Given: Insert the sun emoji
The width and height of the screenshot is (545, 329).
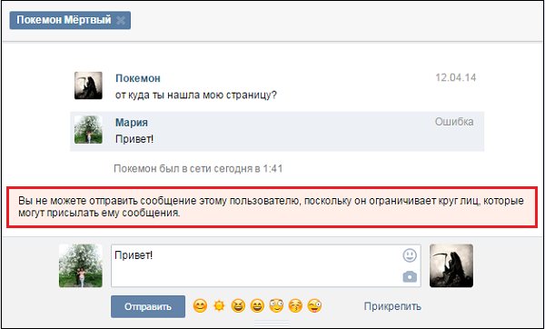Looking at the screenshot, I should 219,306.
